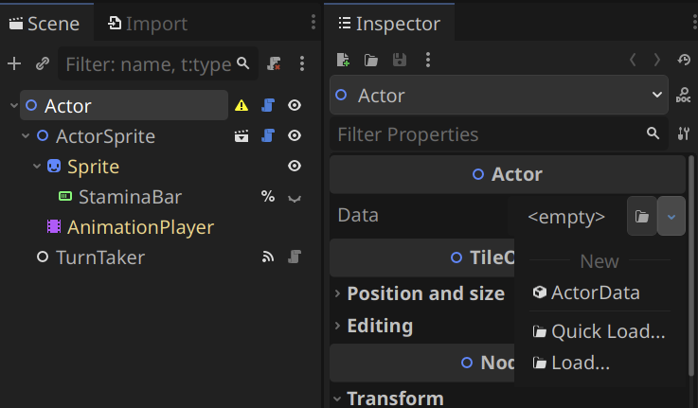Click the warning icon on Actor node
The height and width of the screenshot is (408, 698).
242,106
